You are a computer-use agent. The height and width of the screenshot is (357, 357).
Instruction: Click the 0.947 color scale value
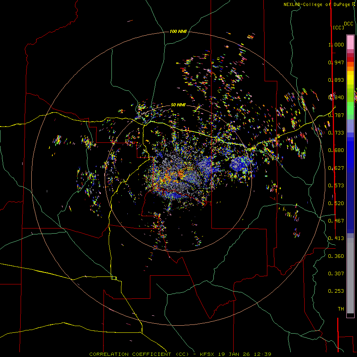336,62
